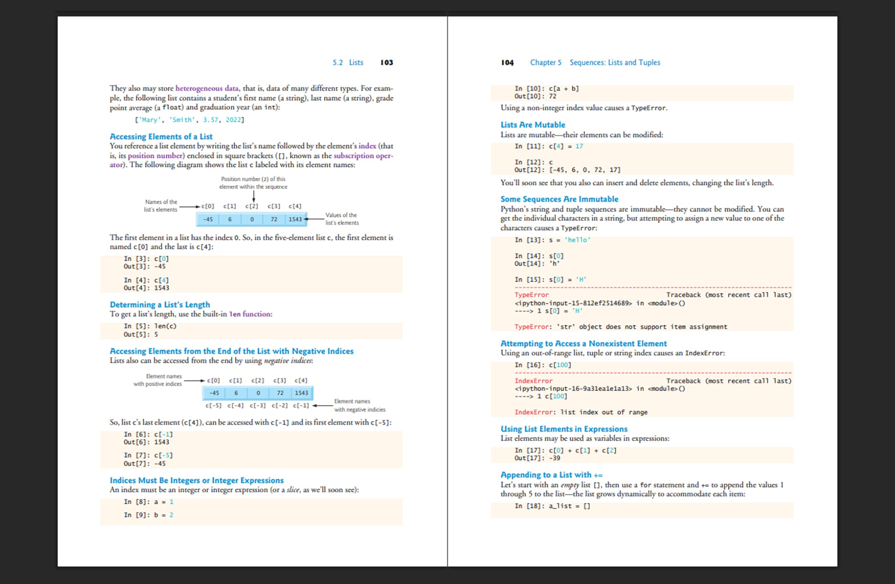Click the code line 'In [18]: a_list = []'

[x=552, y=506]
